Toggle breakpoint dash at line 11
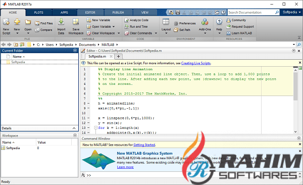303x185 pixels. 88,118
